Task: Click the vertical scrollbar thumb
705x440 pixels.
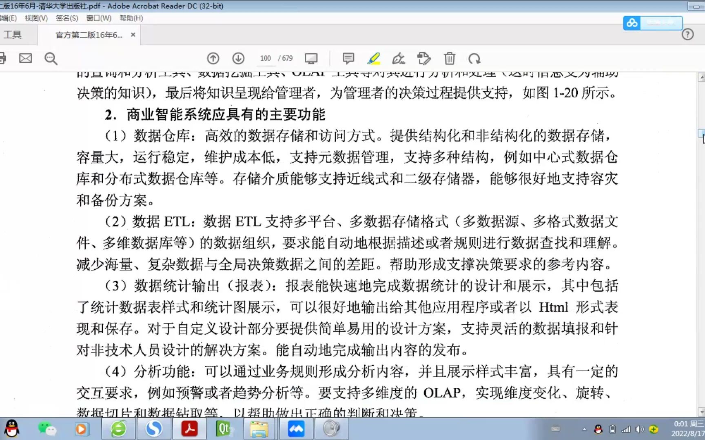Action: coord(701,133)
